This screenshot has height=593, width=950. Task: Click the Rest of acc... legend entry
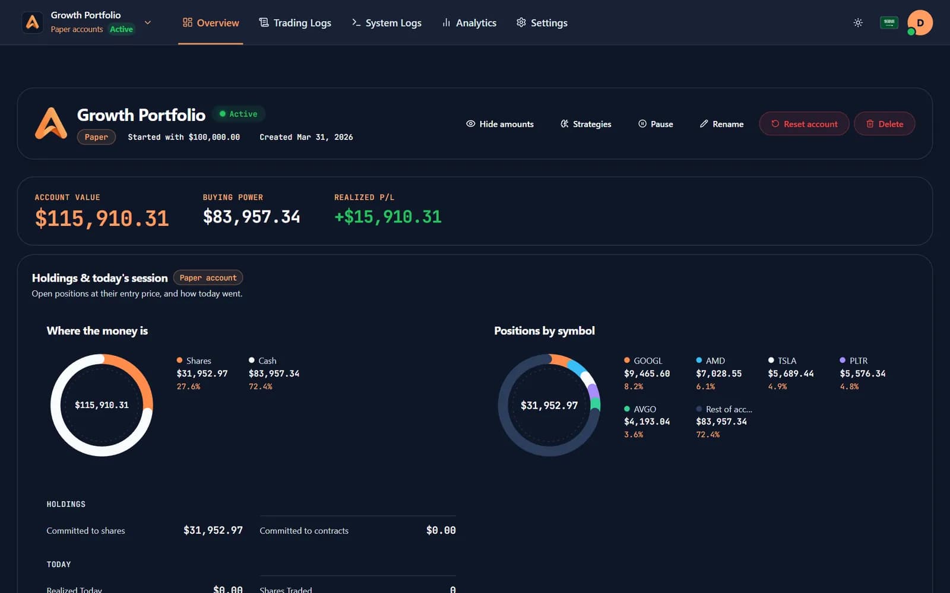(x=724, y=422)
